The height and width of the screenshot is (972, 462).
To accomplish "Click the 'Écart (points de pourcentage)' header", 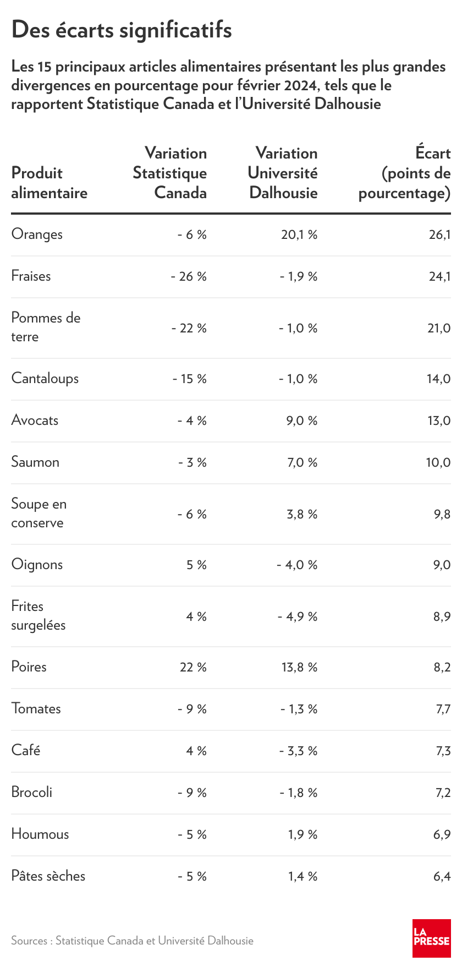I will pos(405,173).
